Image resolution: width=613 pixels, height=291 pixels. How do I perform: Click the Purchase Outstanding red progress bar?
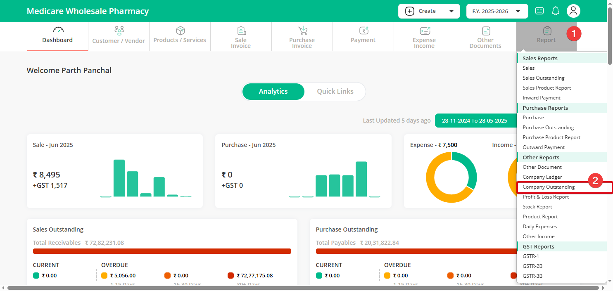(x=416, y=251)
